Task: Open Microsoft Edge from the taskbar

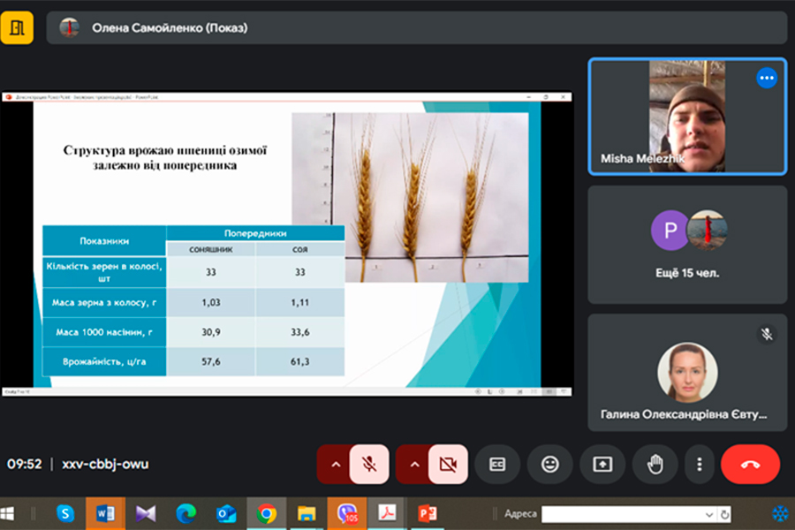Action: click(186, 514)
